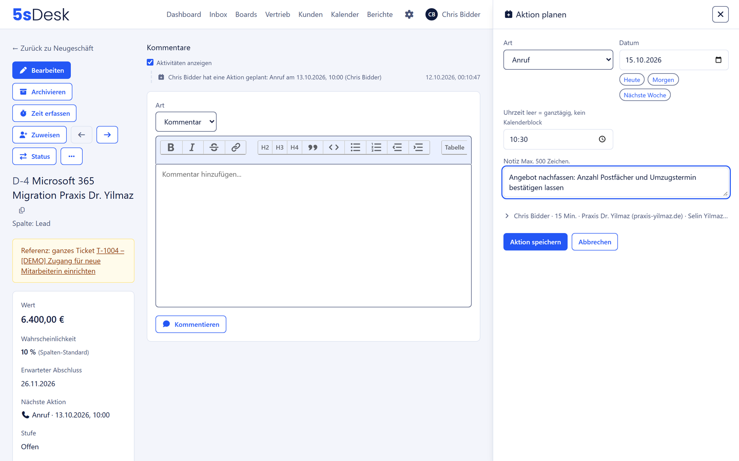Set date with the Heute chip
Viewport: 739px width, 461px height.
click(x=632, y=80)
